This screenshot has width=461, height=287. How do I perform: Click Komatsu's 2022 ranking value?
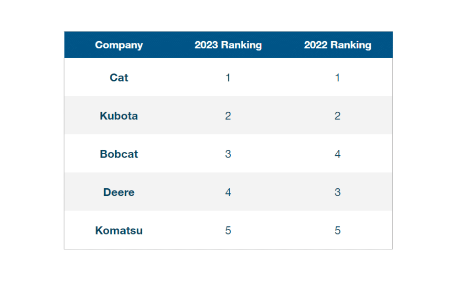pyautogui.click(x=337, y=230)
